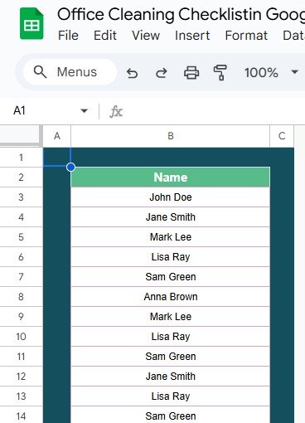
Task: Expand the Name box dropdown arrow
Action: tap(84, 111)
